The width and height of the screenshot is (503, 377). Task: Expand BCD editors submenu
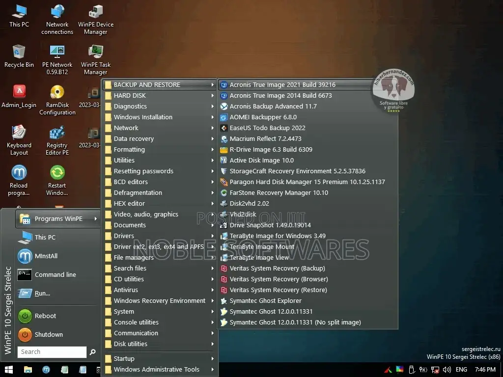(x=160, y=182)
